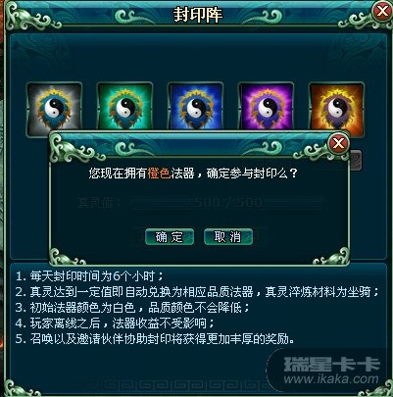
Task: Select the green yin-yang artifact icon
Action: click(124, 107)
